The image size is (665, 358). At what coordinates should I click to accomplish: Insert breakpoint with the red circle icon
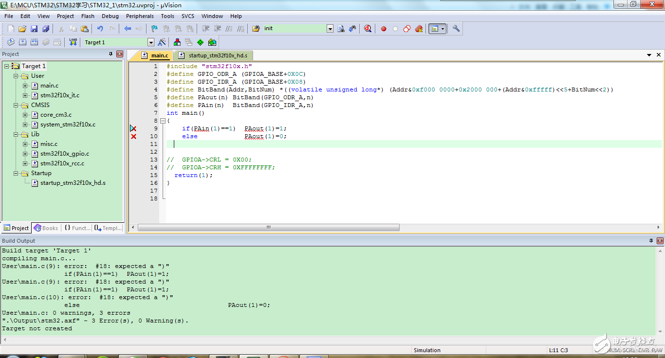tap(384, 29)
